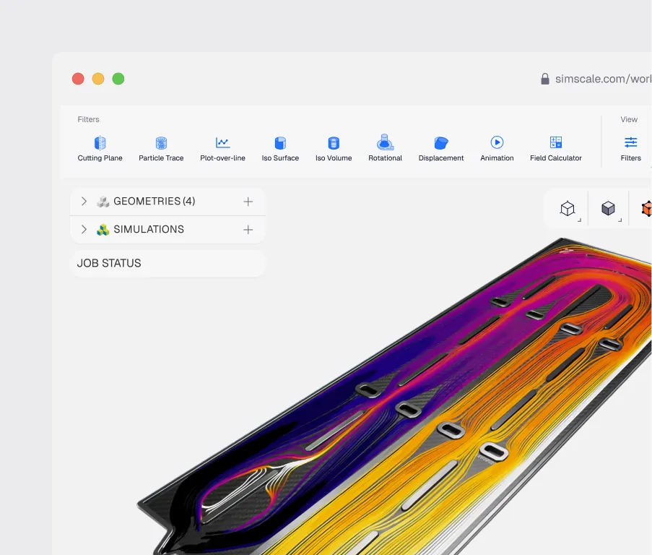Click the Simulations colored blocks icon
The image size is (652, 555).
tap(103, 230)
